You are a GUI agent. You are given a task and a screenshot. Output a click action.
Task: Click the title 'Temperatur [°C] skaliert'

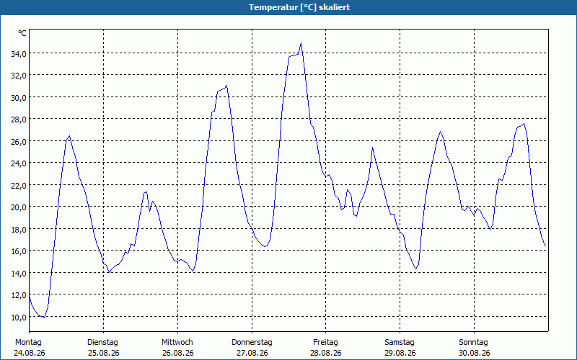coord(299,7)
